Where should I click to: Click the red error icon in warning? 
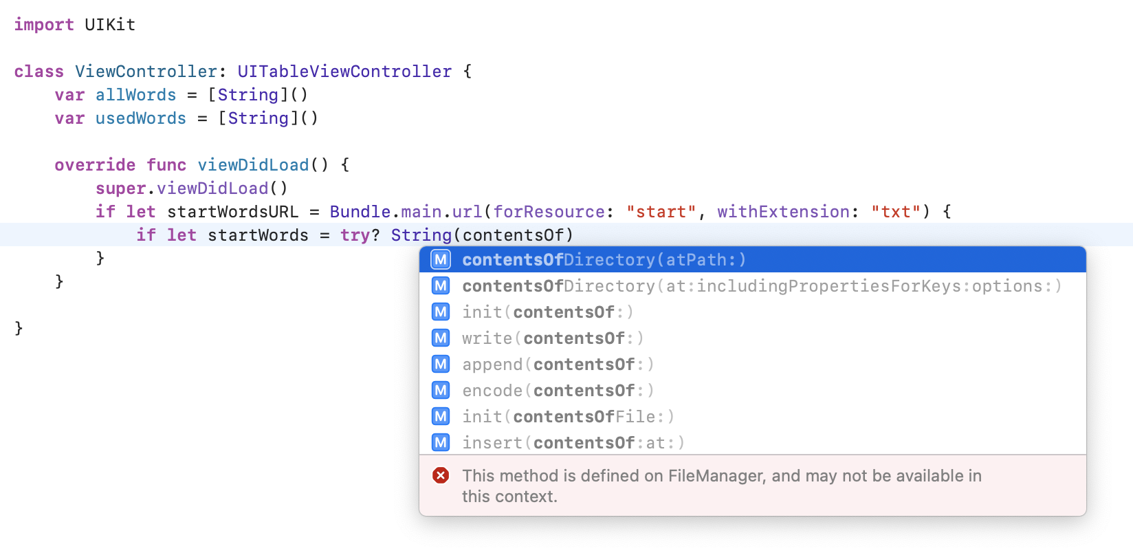[441, 475]
